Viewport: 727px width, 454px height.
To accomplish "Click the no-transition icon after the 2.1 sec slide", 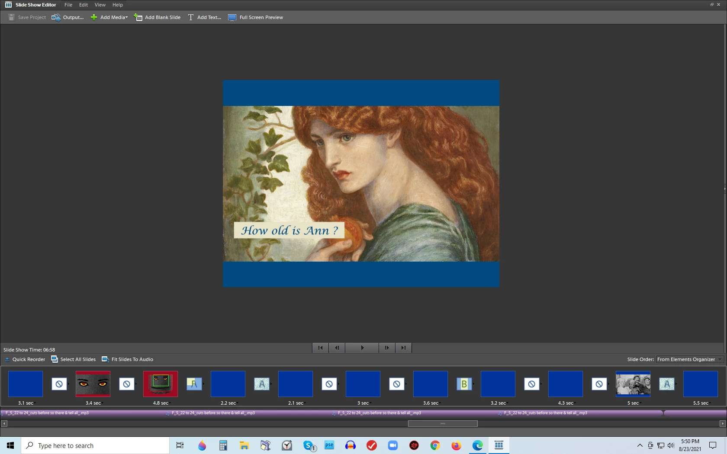I will [329, 384].
